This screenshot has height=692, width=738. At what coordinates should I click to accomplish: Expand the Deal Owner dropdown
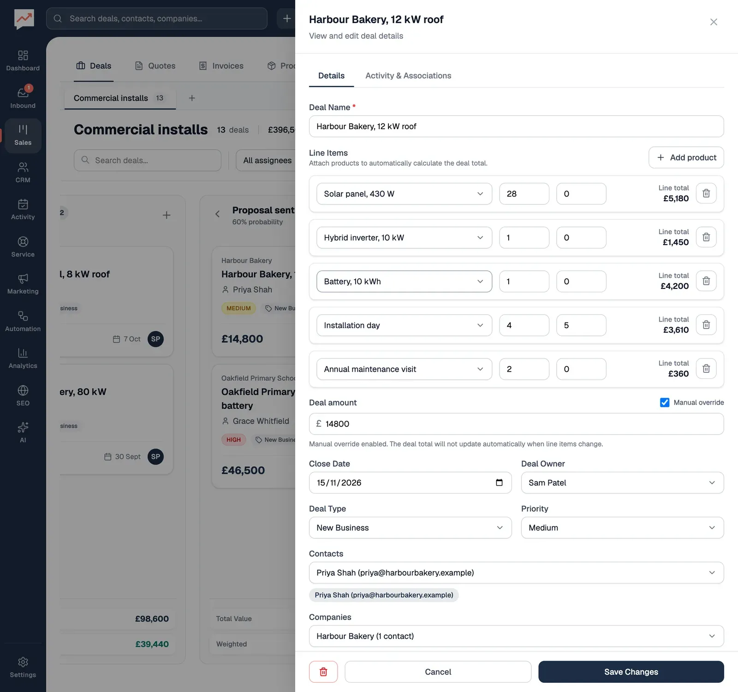point(622,483)
